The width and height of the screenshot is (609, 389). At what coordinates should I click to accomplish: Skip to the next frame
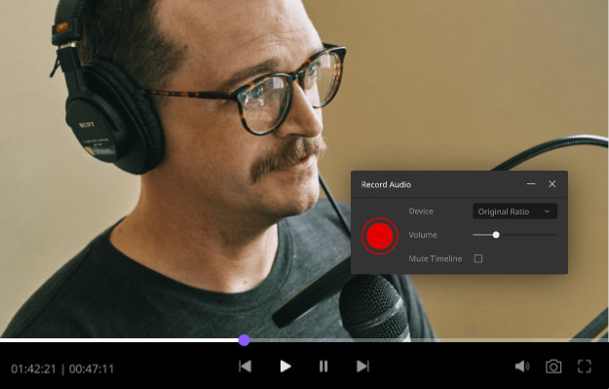(x=362, y=366)
